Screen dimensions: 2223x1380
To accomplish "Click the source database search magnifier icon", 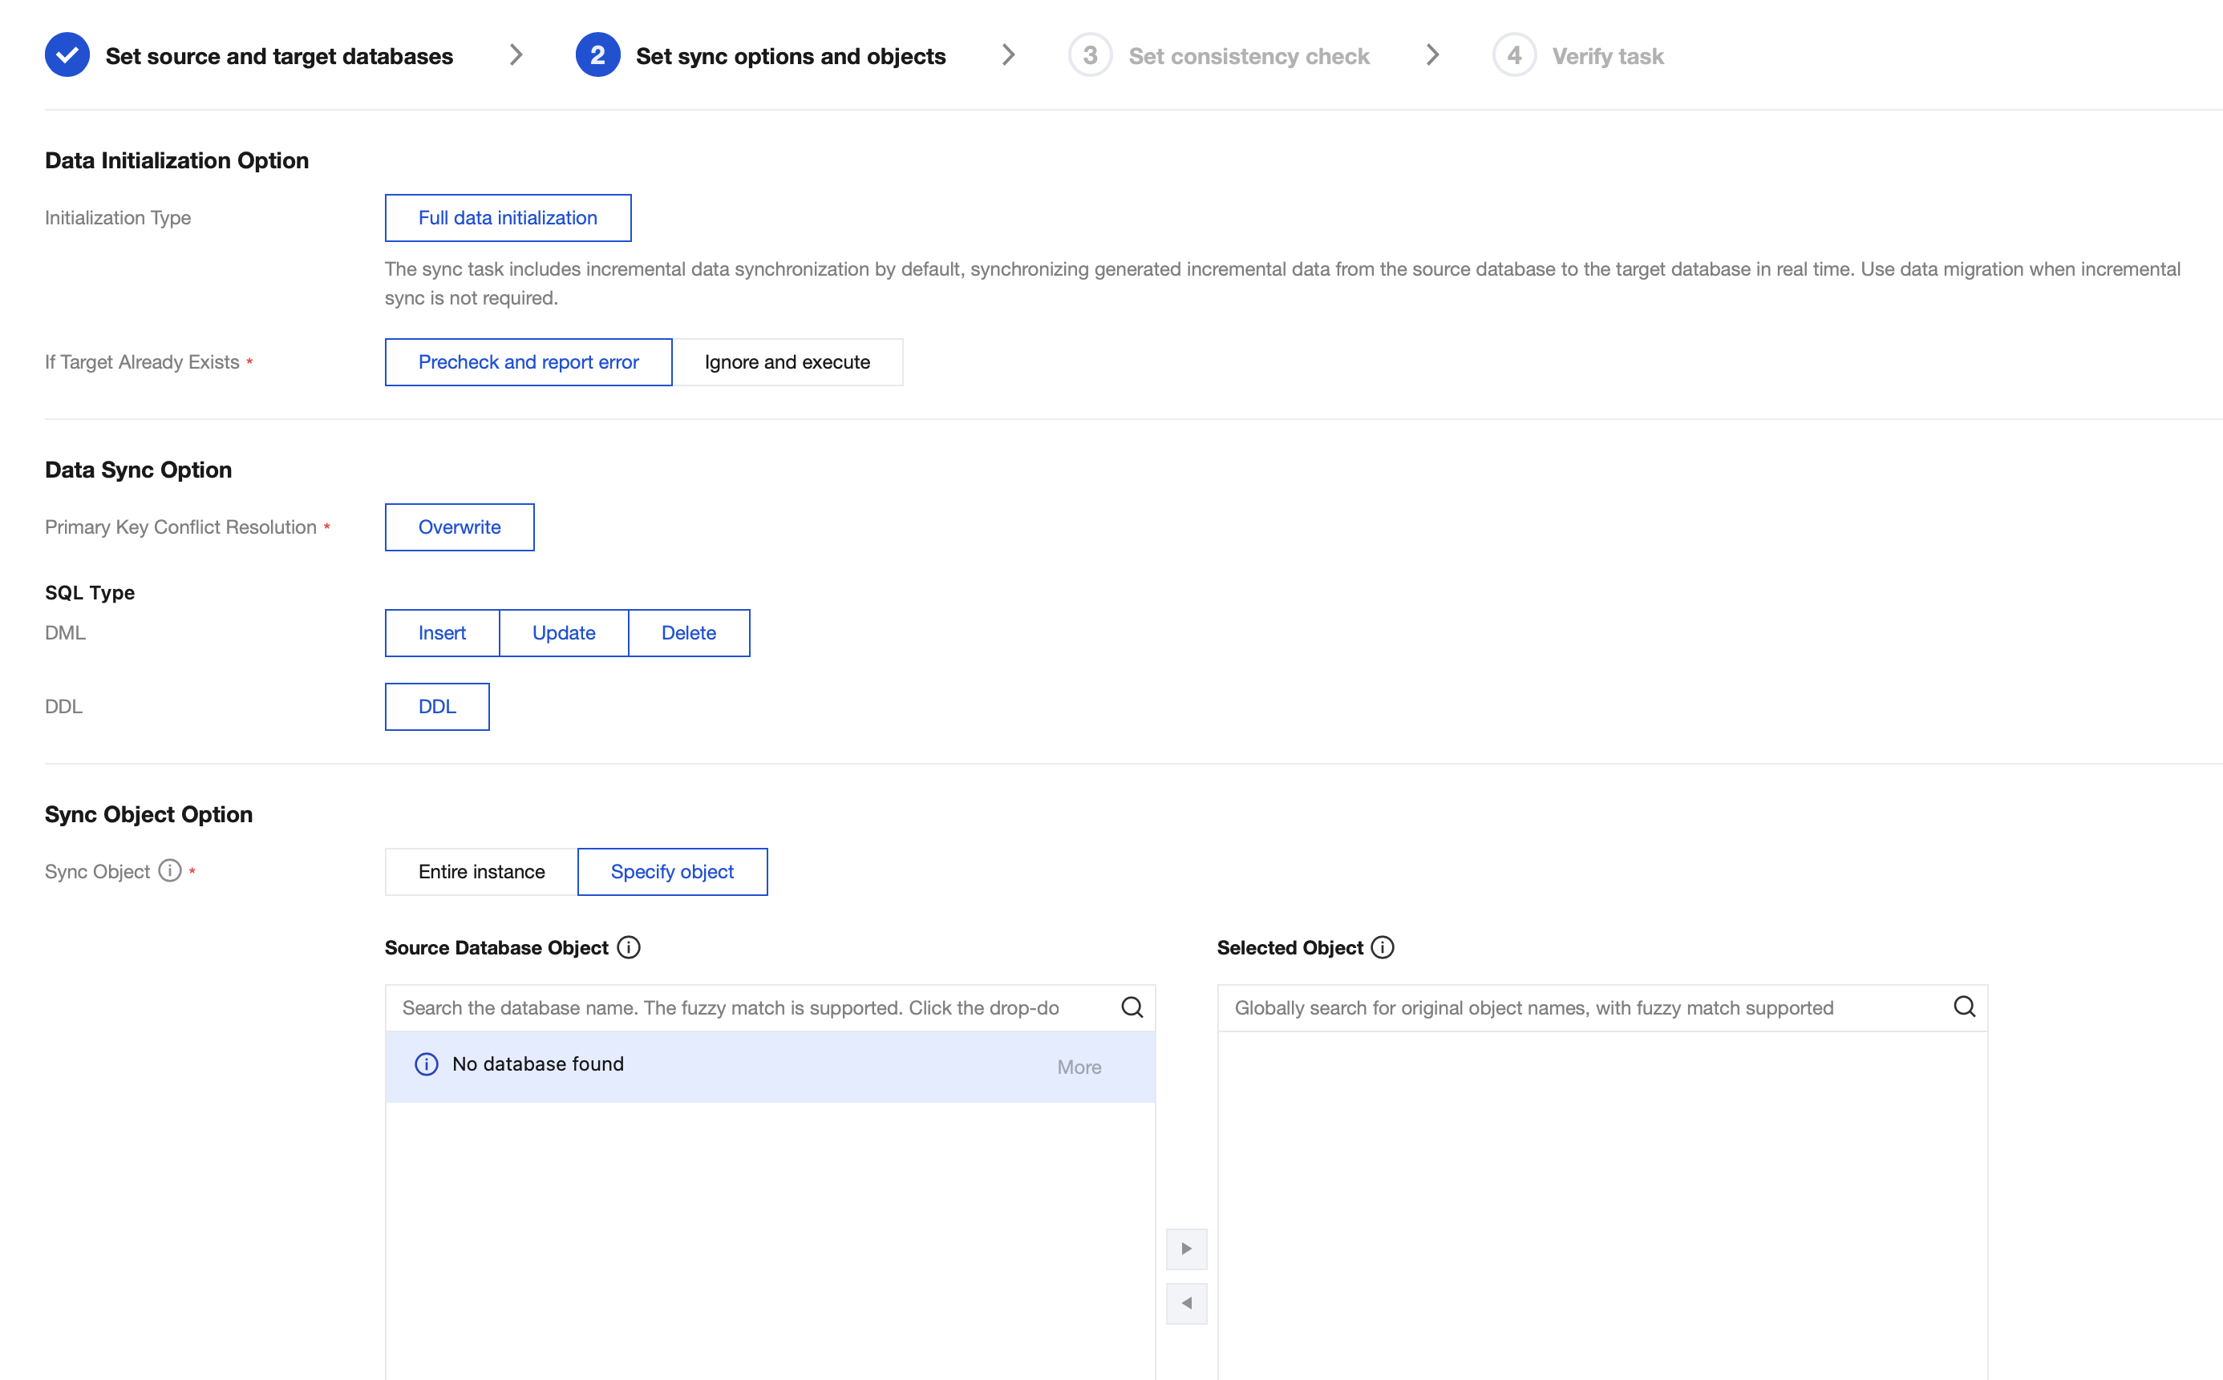I will (1132, 1007).
